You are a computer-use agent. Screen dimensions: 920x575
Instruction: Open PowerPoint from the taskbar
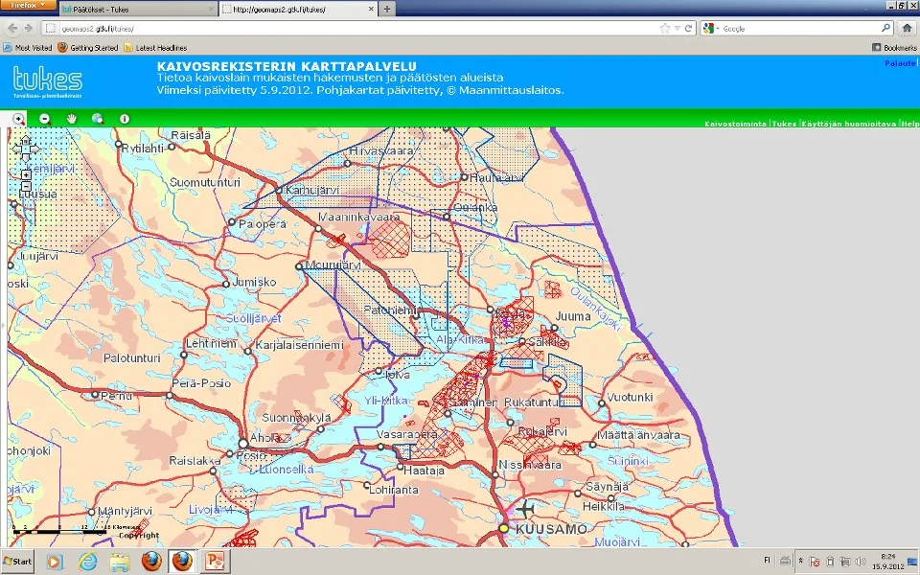[x=214, y=561]
